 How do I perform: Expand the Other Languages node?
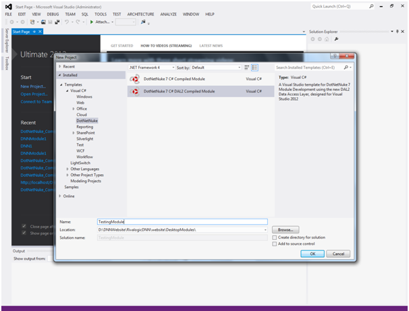tap(67, 169)
